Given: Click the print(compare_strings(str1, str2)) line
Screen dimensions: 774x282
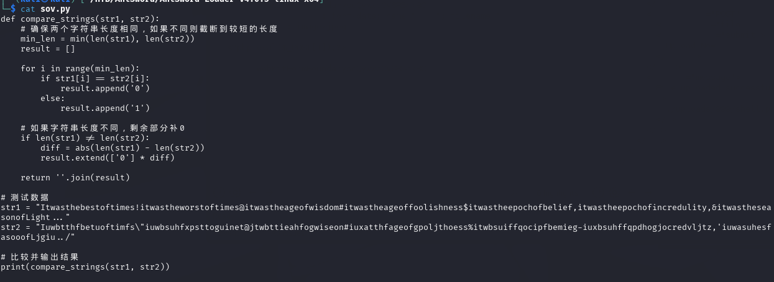Looking at the screenshot, I should [85, 267].
